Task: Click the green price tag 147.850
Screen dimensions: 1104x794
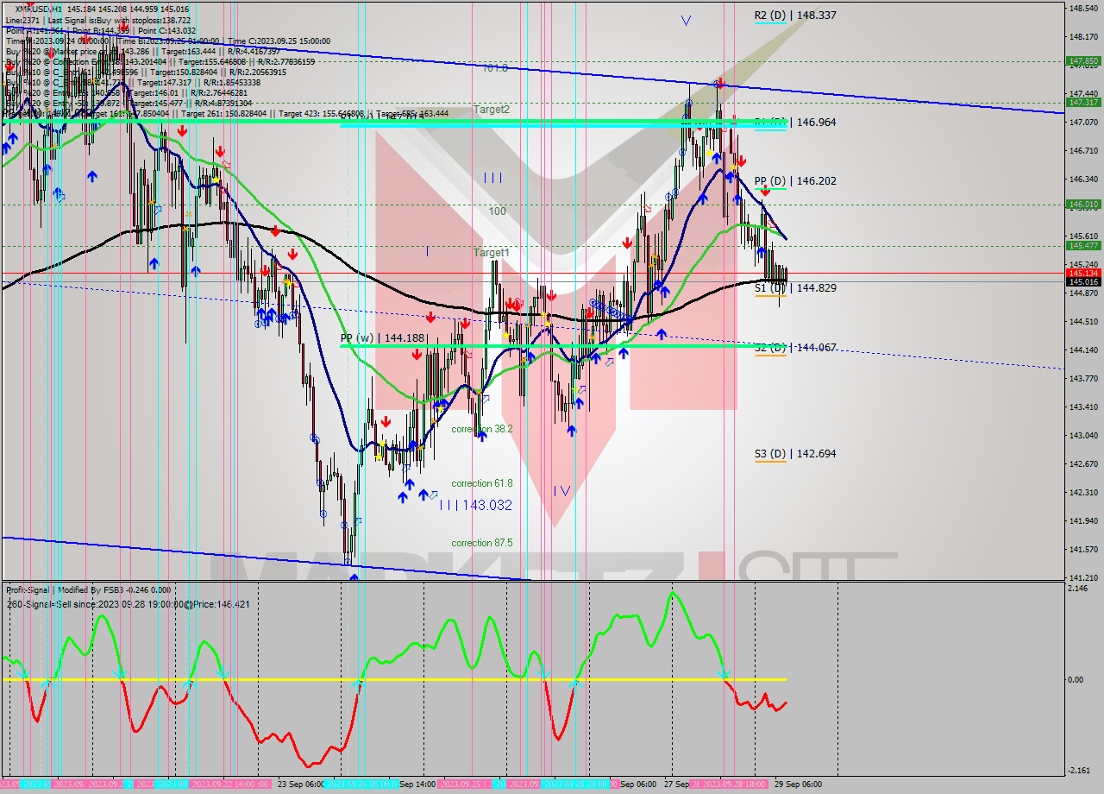Action: tap(1083, 61)
